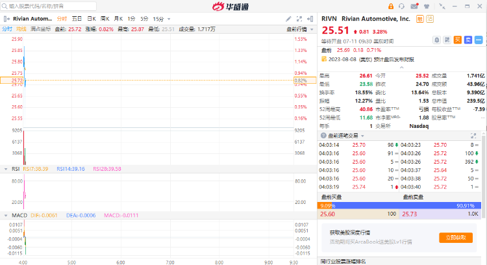
Task: Click the orange lock icon in title bar
Action: point(391,6)
